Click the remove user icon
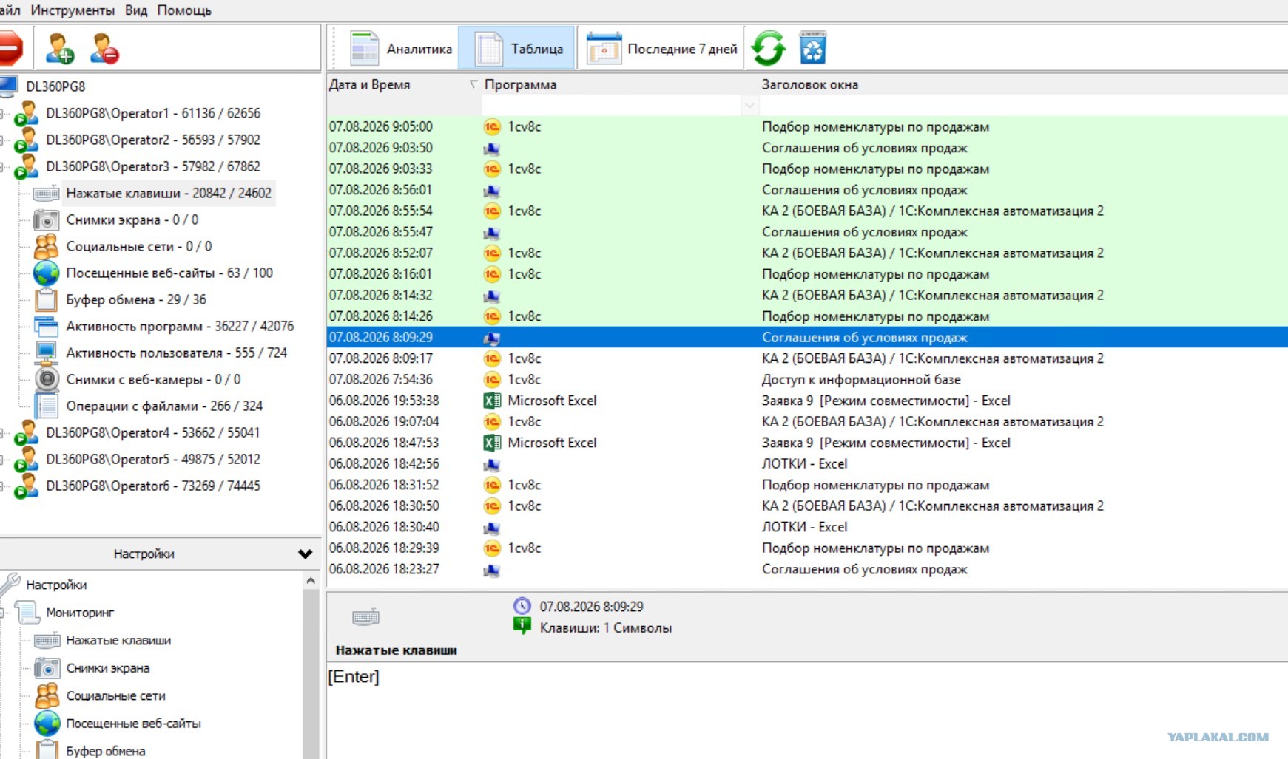This screenshot has width=1288, height=759. click(x=104, y=49)
